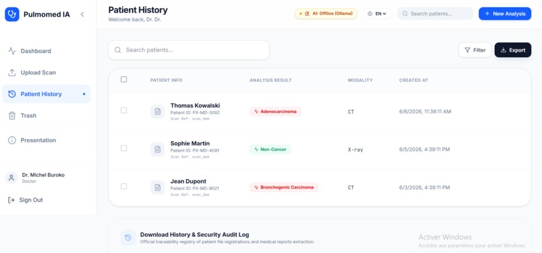
Task: Click the globe language icon
Action: click(x=370, y=14)
